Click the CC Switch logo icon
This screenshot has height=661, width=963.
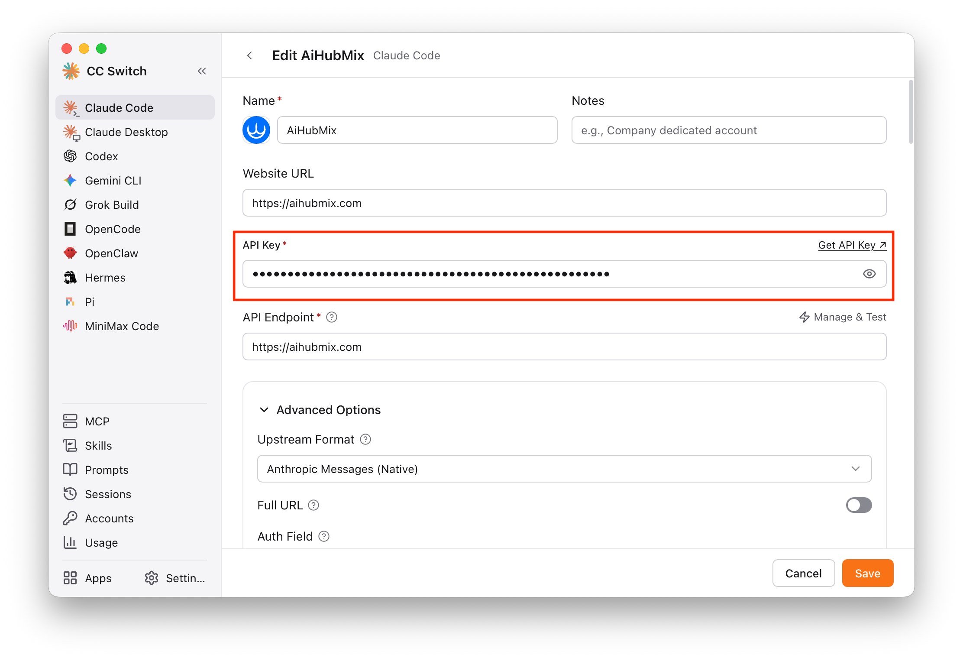tap(71, 71)
